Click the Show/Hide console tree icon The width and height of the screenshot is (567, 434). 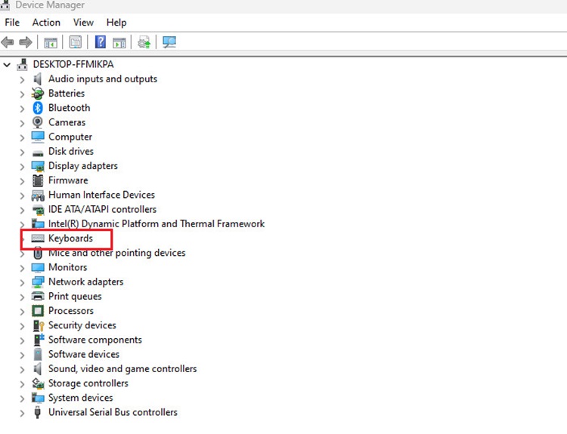coord(51,42)
